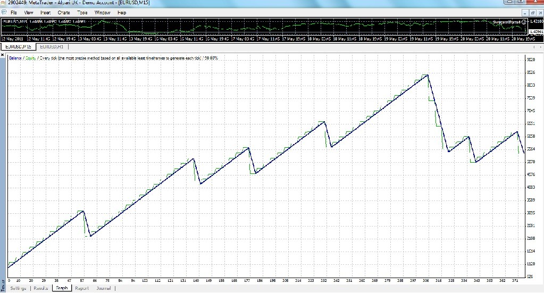The height and width of the screenshot is (293, 544).
Task: Close the inner chart window
Action: click(540, 13)
